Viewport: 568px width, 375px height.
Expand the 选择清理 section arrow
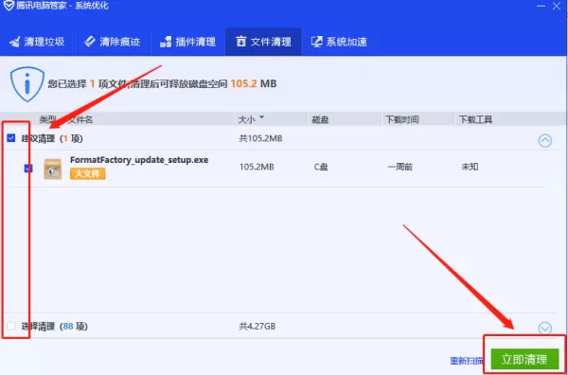[x=545, y=329]
